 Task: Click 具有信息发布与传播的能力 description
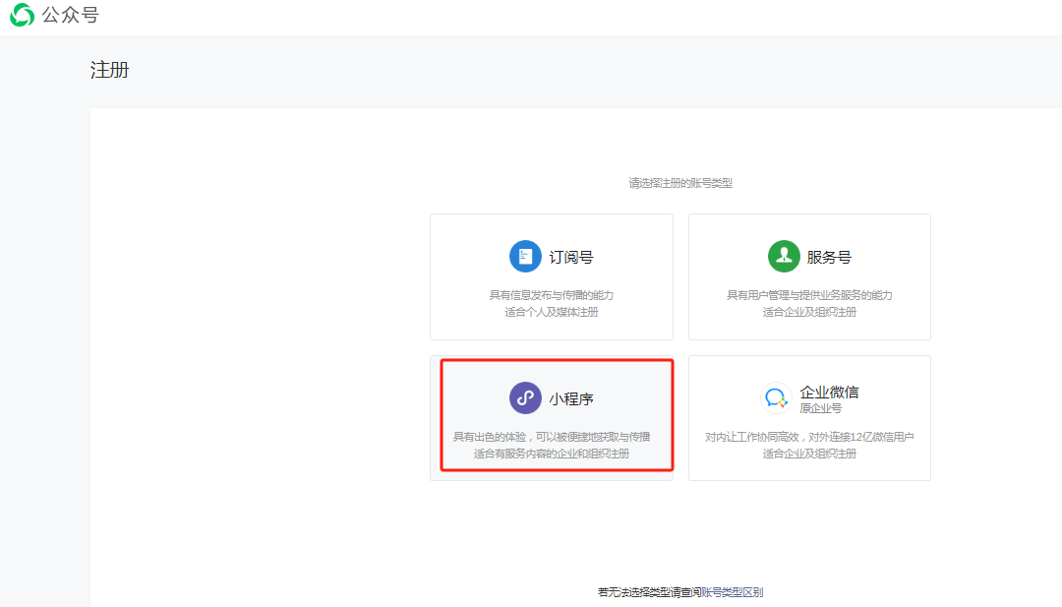point(552,295)
